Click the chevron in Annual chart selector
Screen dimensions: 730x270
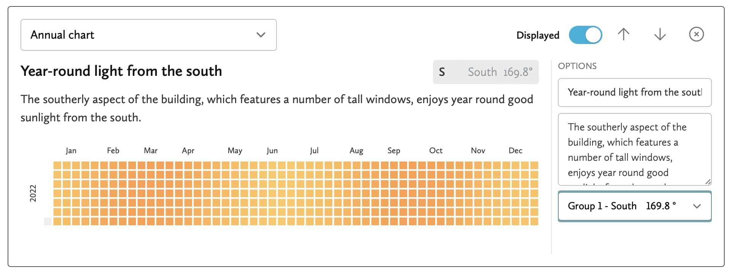pos(261,35)
